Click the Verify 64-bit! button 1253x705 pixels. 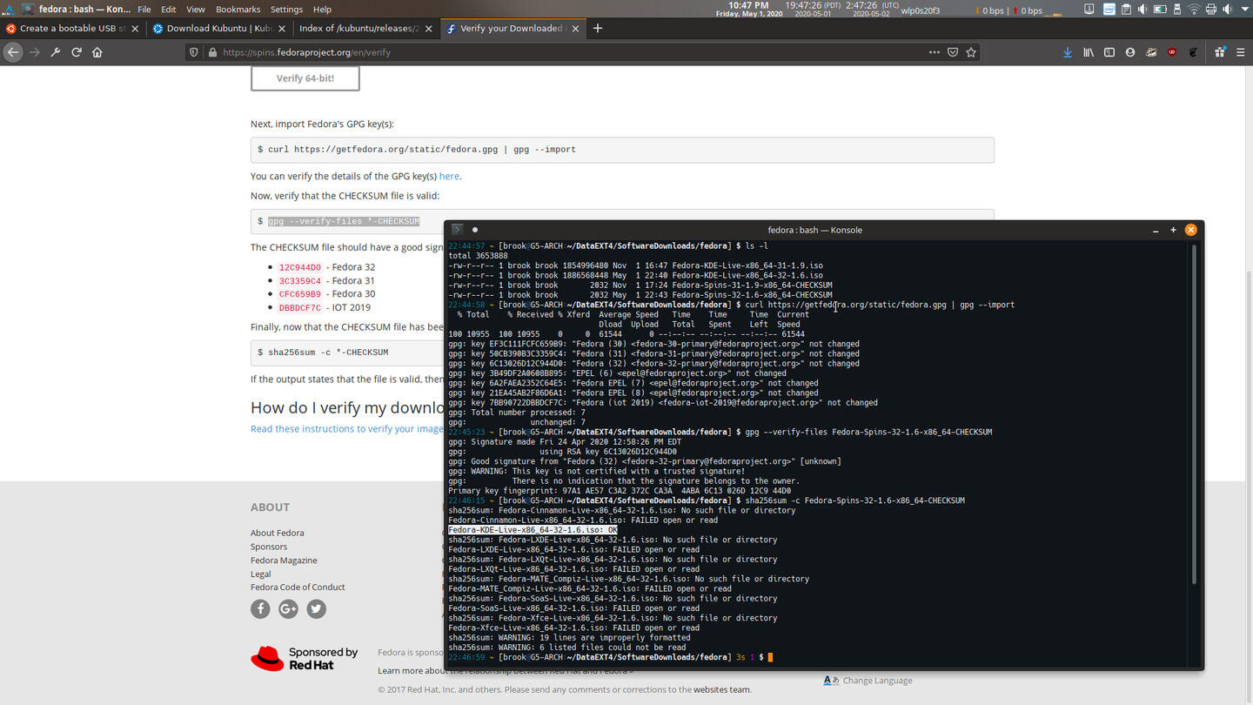point(305,78)
